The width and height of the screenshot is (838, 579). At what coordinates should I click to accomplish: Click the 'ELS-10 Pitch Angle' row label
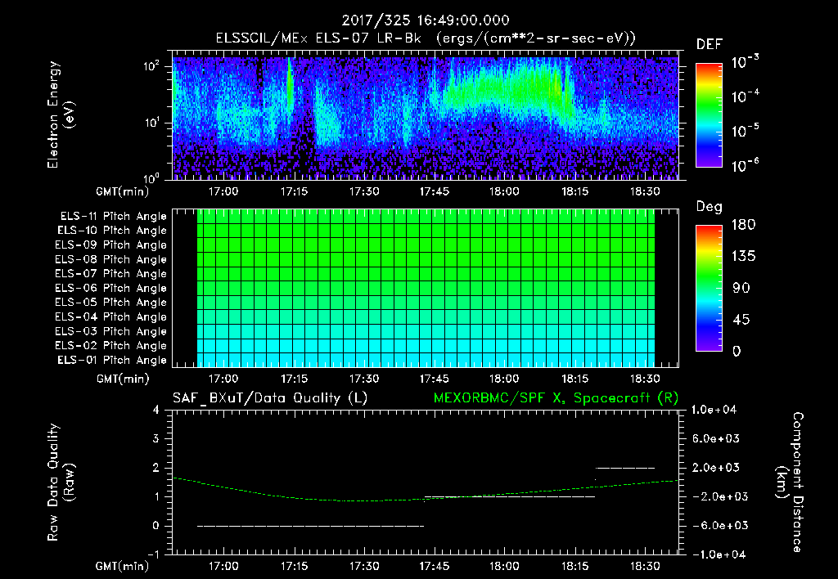coord(112,231)
